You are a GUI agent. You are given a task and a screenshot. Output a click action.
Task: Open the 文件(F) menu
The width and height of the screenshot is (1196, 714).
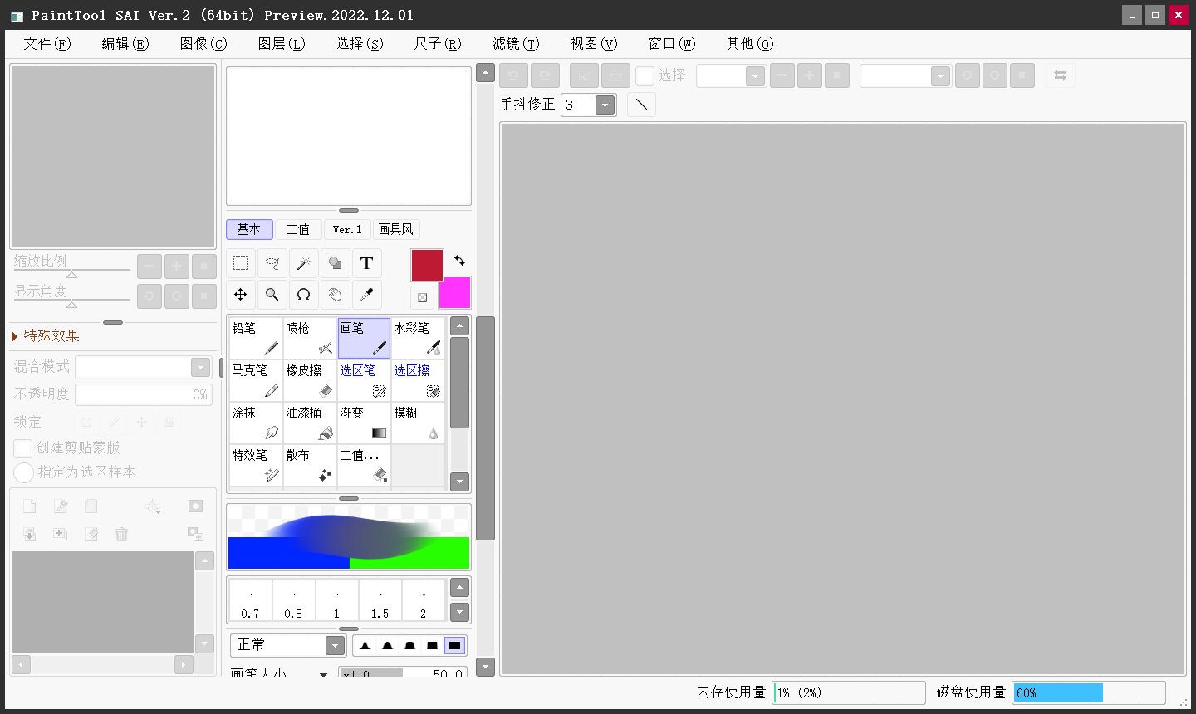point(47,43)
